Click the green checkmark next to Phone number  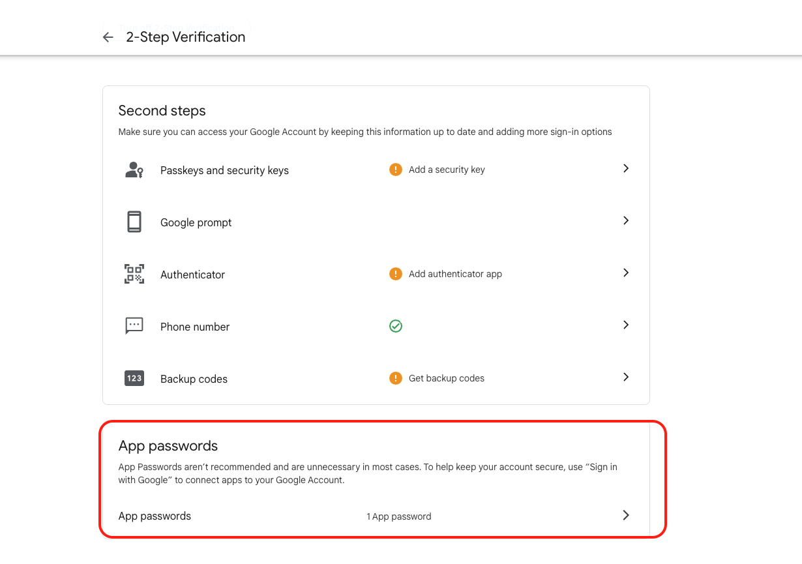click(396, 326)
